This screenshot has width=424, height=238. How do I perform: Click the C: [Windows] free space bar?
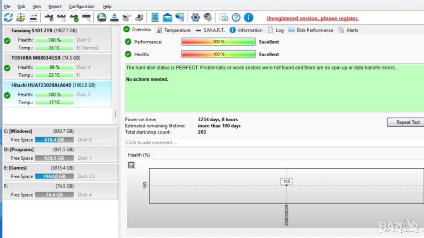pos(54,140)
